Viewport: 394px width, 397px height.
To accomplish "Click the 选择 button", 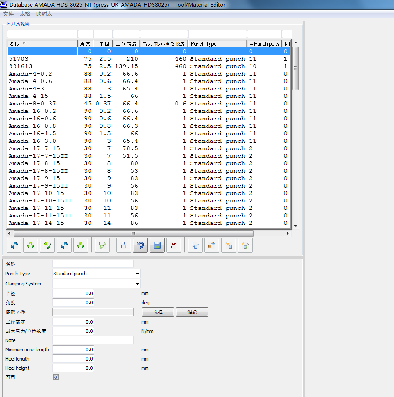I will (158, 312).
